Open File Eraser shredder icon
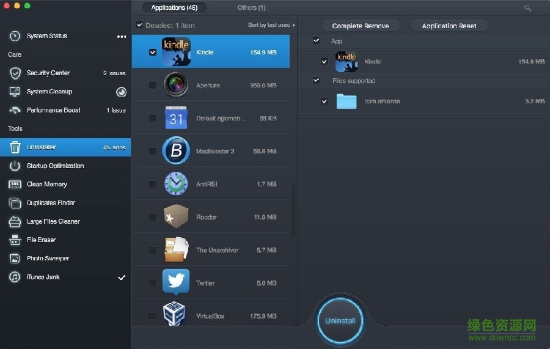The width and height of the screenshot is (550, 349). 15,240
